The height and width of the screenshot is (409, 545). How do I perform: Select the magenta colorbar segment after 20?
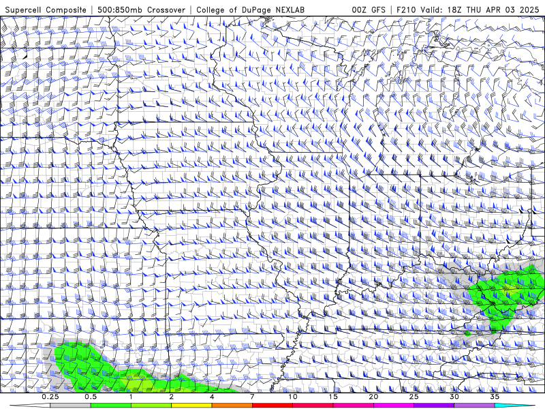point(394,406)
